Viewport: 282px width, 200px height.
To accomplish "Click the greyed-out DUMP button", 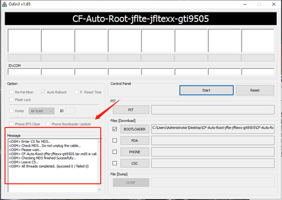I will tap(131, 183).
